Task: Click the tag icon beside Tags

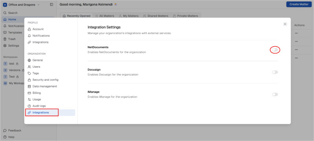Action: coord(29,73)
